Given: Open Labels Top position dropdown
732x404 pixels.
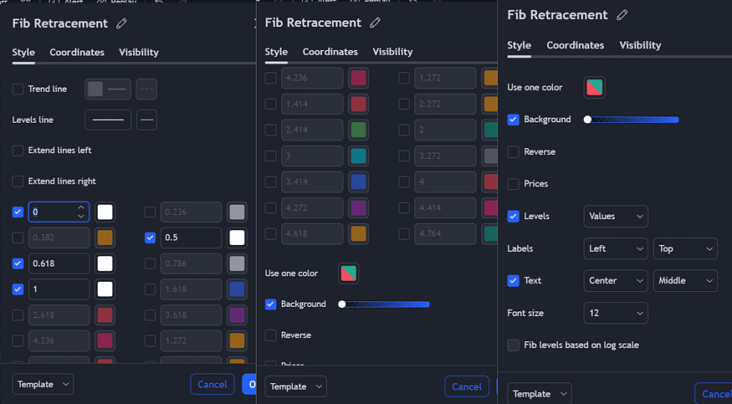Looking at the screenshot, I should [x=685, y=248].
